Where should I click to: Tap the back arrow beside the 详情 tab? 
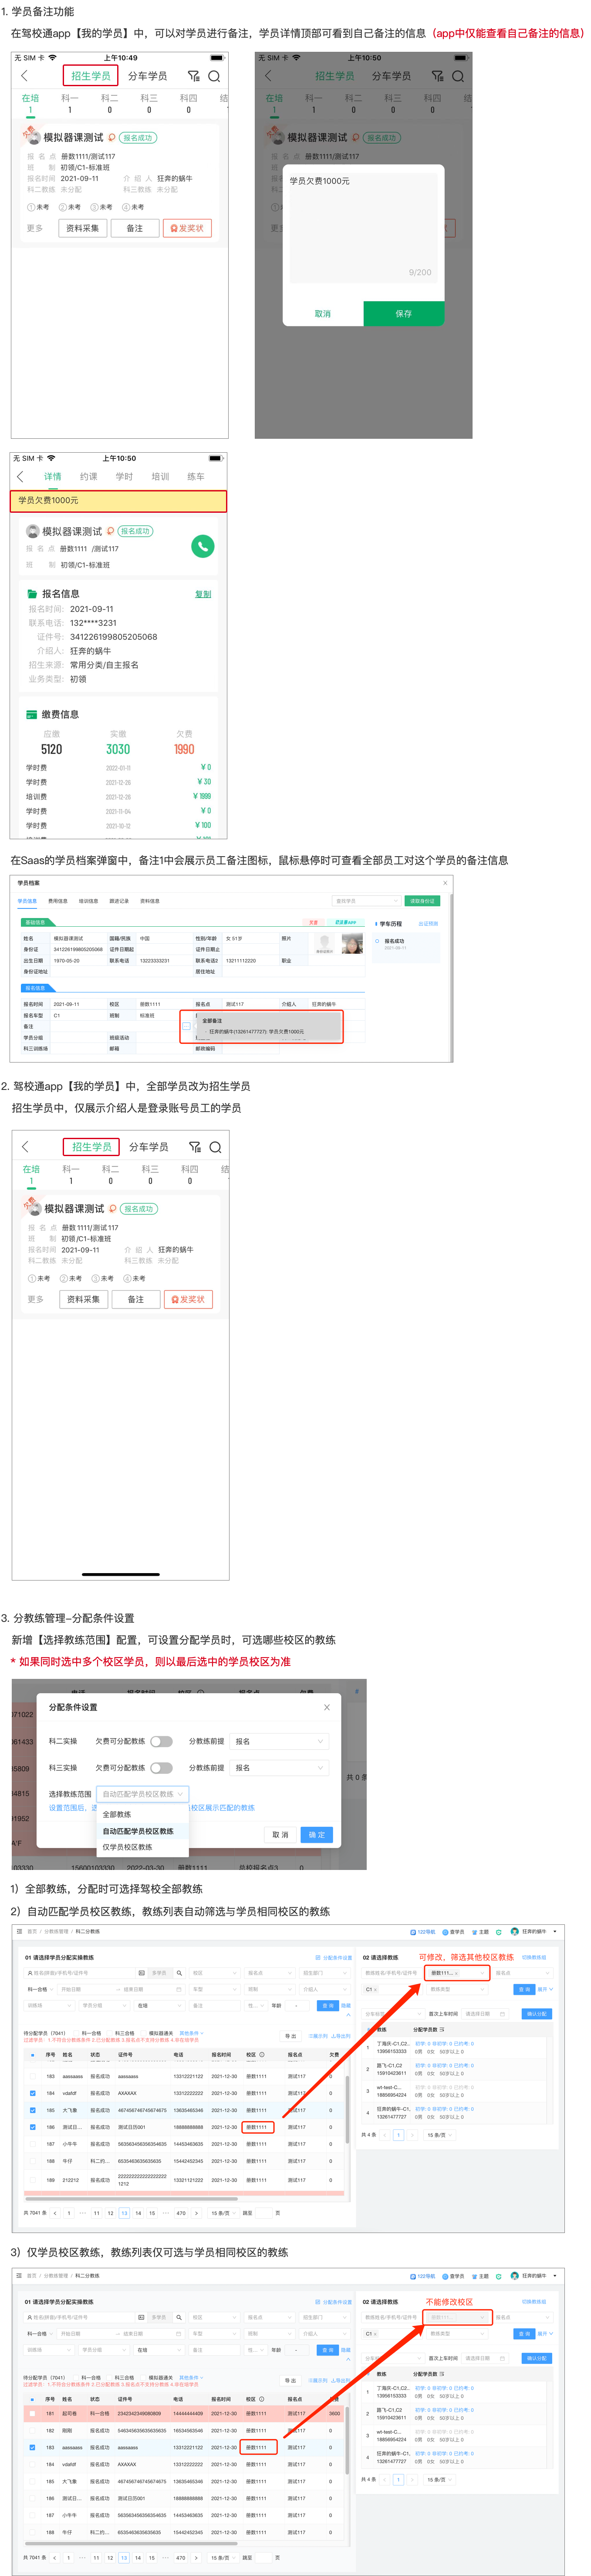pos(21,476)
